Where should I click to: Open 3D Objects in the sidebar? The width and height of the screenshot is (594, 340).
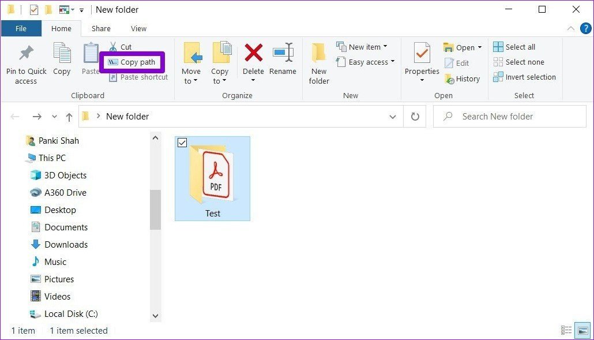pos(58,175)
